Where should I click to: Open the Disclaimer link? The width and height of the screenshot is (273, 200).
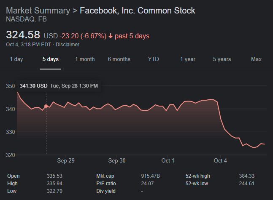[x=68, y=45]
